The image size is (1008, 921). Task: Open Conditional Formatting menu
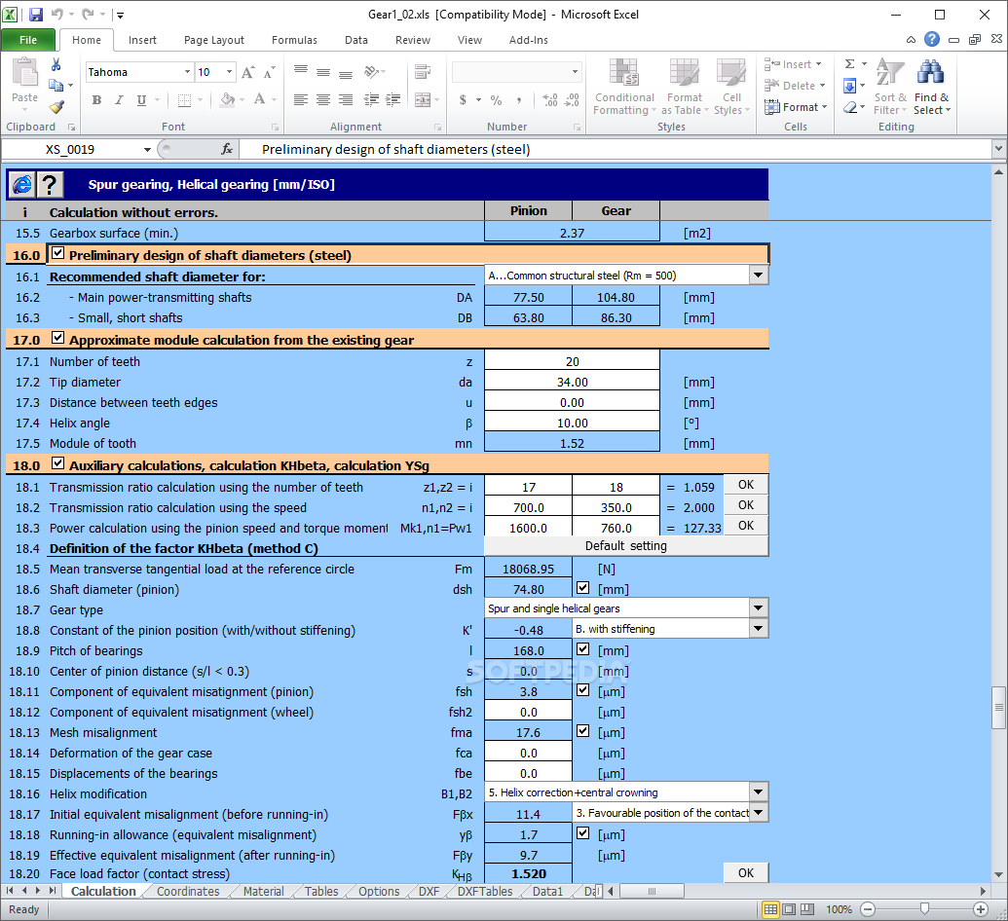624,87
